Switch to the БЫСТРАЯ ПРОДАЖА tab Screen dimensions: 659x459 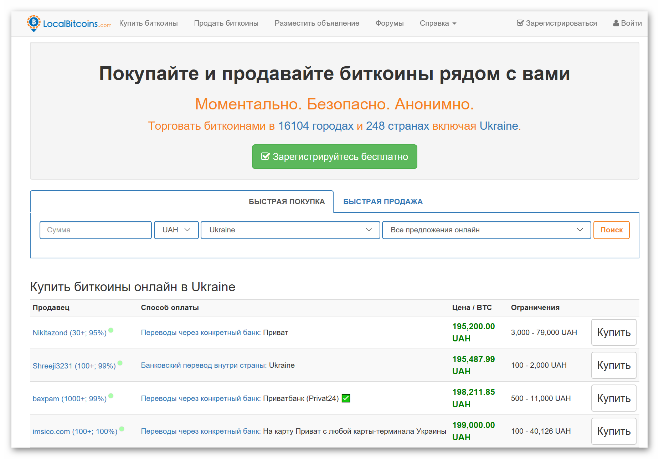coord(383,202)
